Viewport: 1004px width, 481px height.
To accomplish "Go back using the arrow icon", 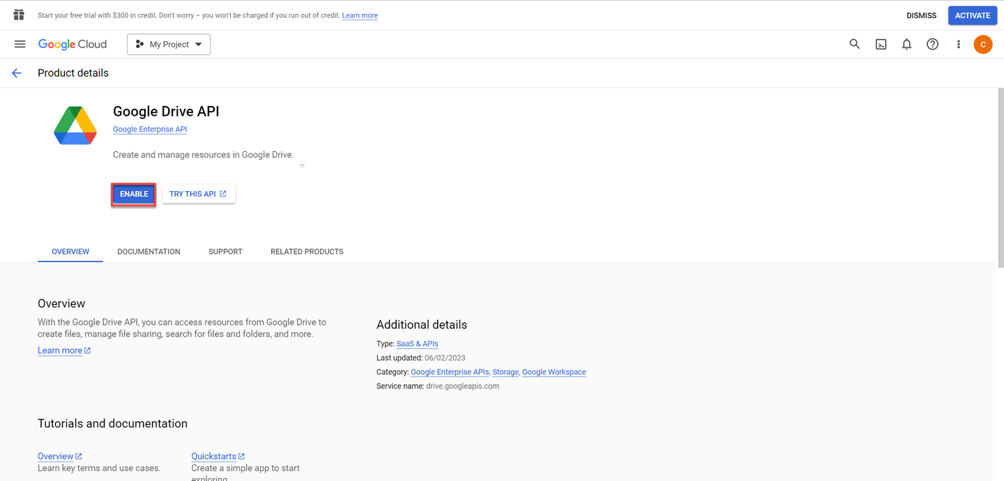I will tap(17, 73).
